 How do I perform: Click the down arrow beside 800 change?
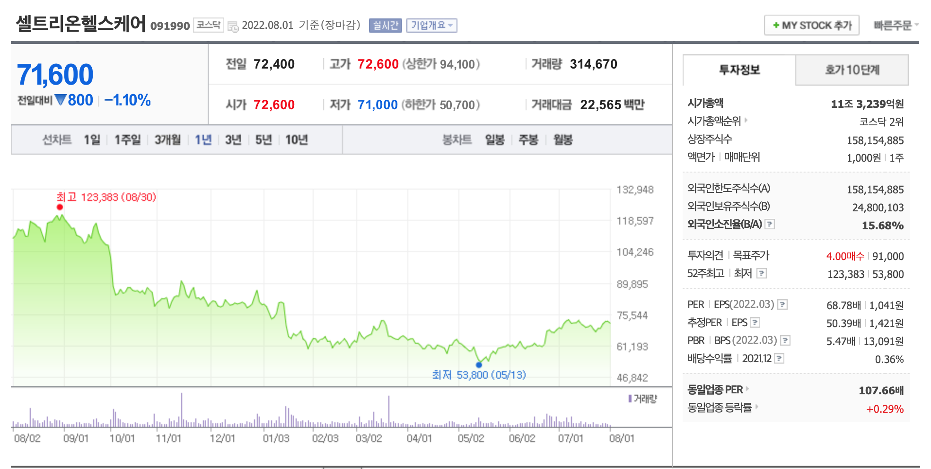[x=60, y=100]
